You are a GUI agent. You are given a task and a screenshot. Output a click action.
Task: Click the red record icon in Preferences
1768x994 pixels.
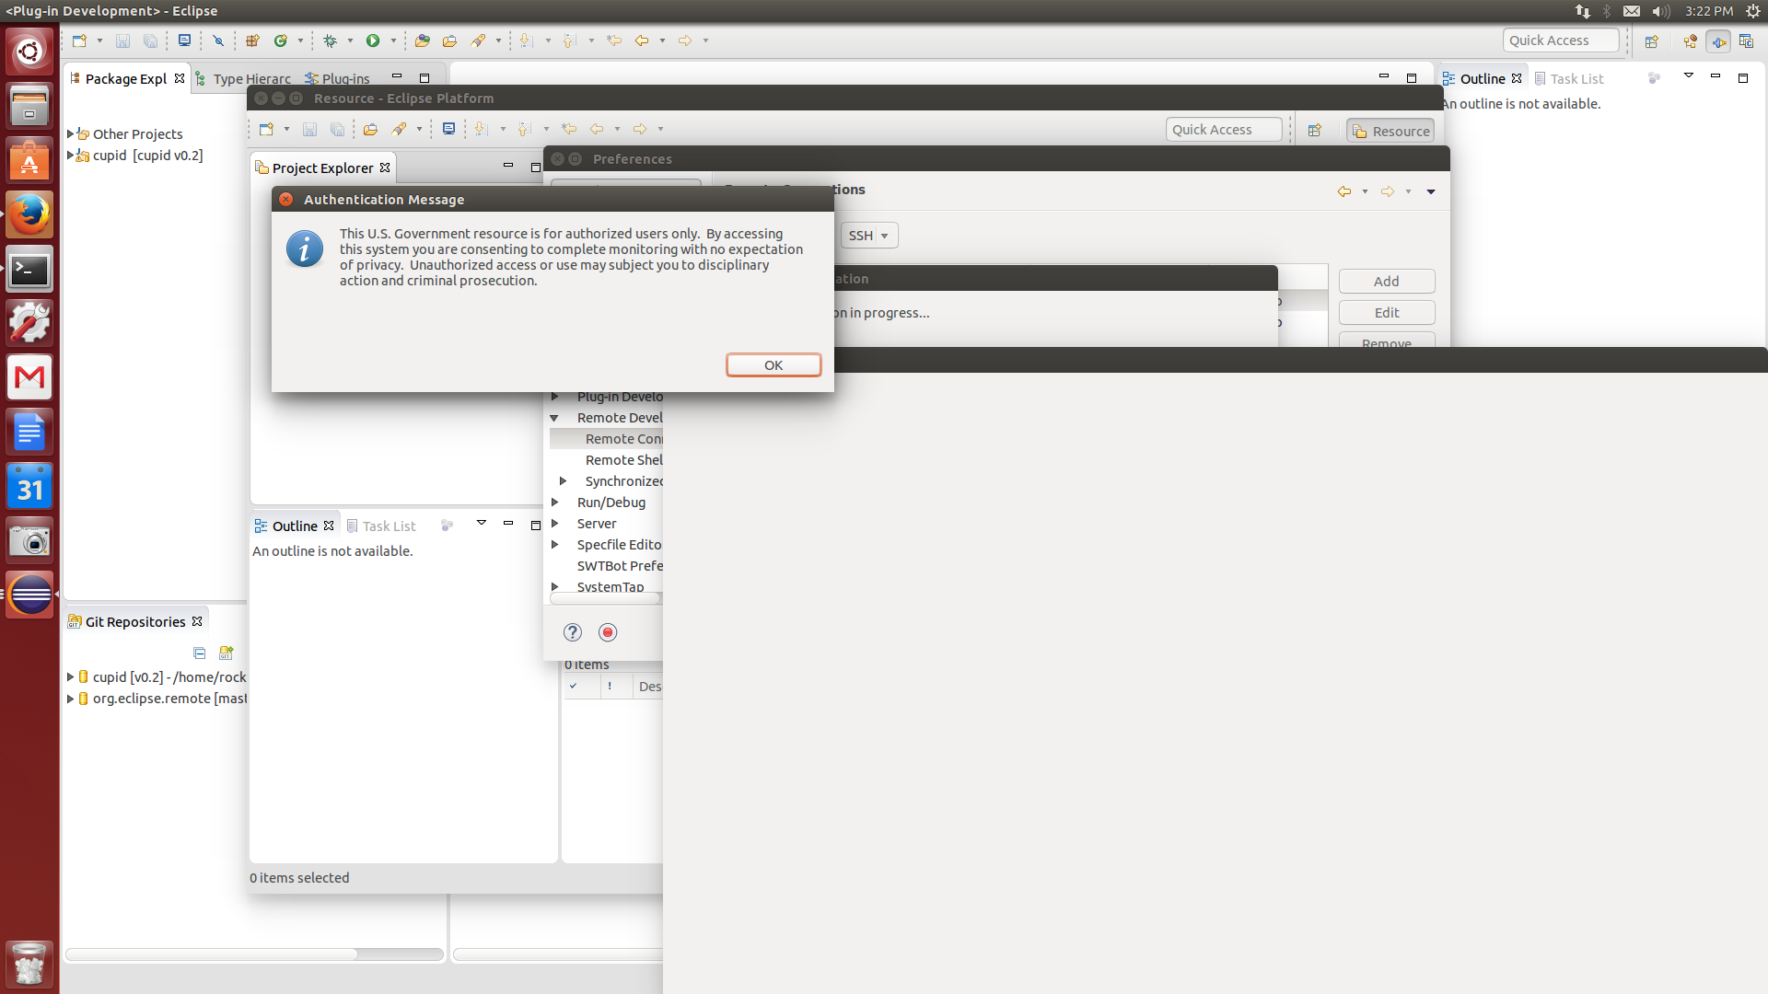[x=608, y=632]
